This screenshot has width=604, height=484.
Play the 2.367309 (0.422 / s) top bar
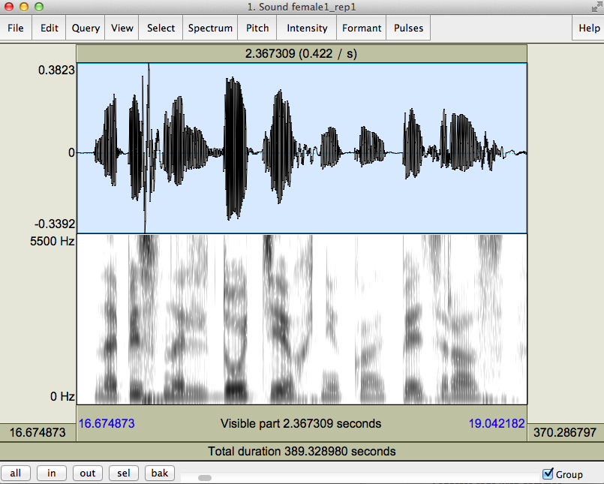coord(302,53)
